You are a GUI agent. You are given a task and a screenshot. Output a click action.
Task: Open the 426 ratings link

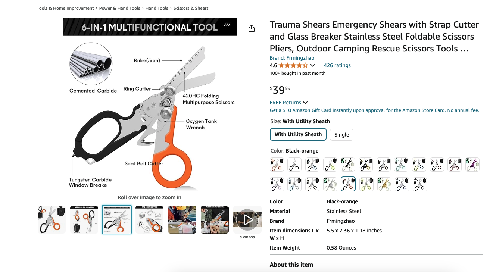337,65
